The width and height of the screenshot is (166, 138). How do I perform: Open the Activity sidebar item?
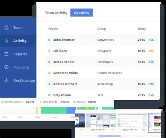(x=18, y=41)
